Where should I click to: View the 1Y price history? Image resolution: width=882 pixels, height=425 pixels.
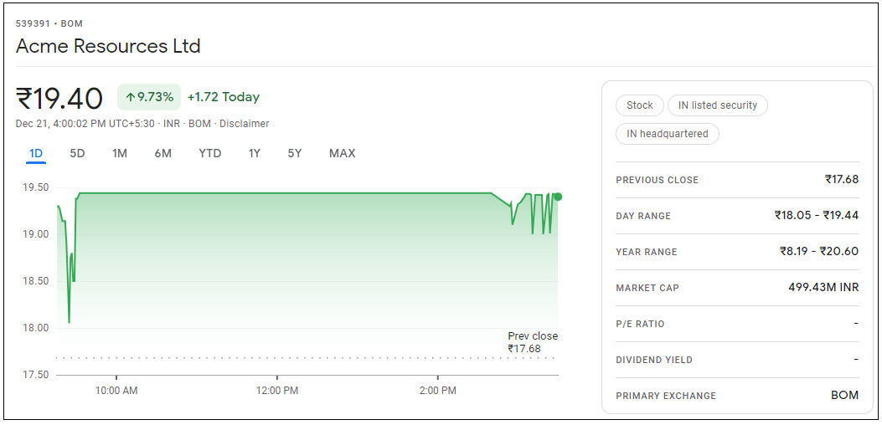pyautogui.click(x=254, y=153)
